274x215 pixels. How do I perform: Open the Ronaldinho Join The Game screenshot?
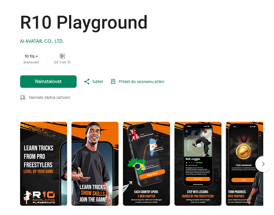95,164
